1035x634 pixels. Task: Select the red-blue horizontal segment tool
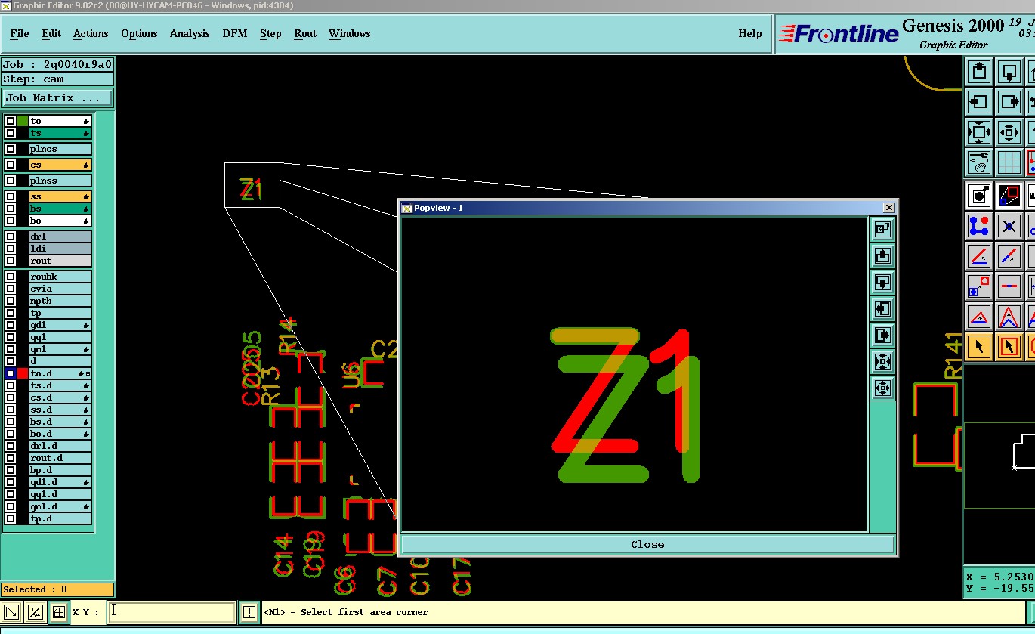pyautogui.click(x=1009, y=286)
